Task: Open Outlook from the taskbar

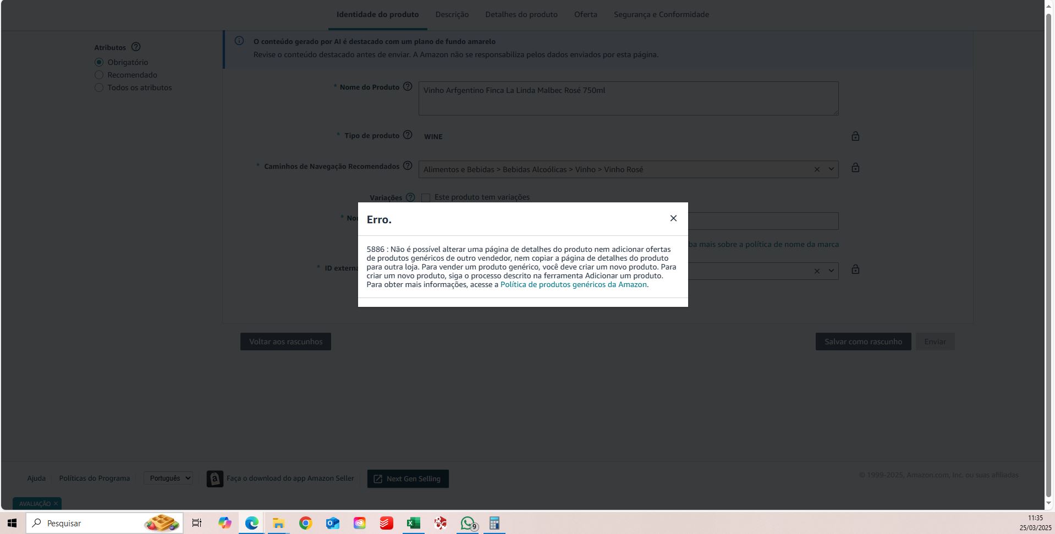Action: (x=332, y=523)
